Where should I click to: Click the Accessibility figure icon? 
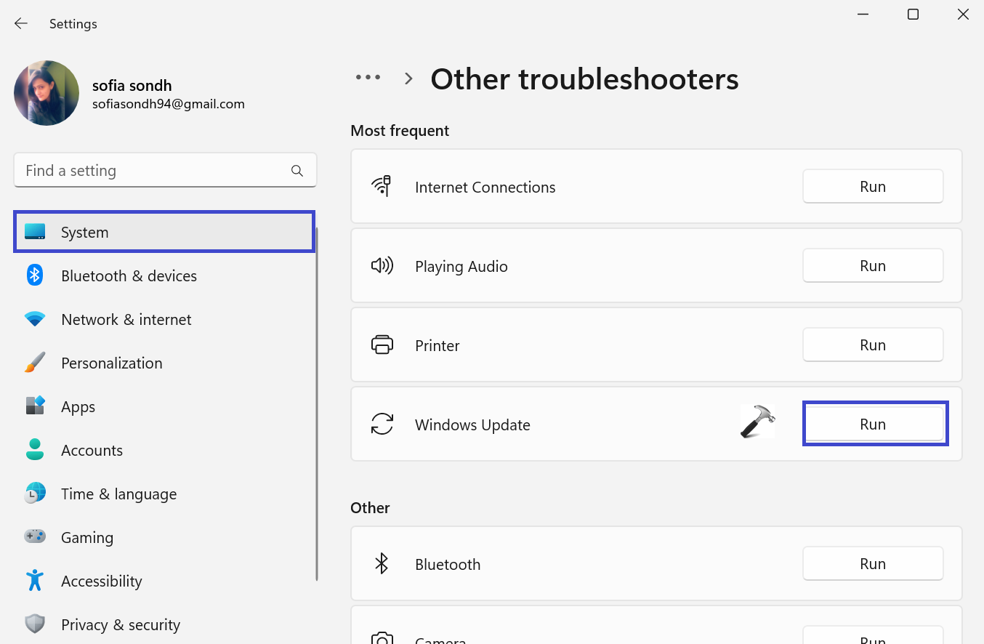click(x=35, y=581)
